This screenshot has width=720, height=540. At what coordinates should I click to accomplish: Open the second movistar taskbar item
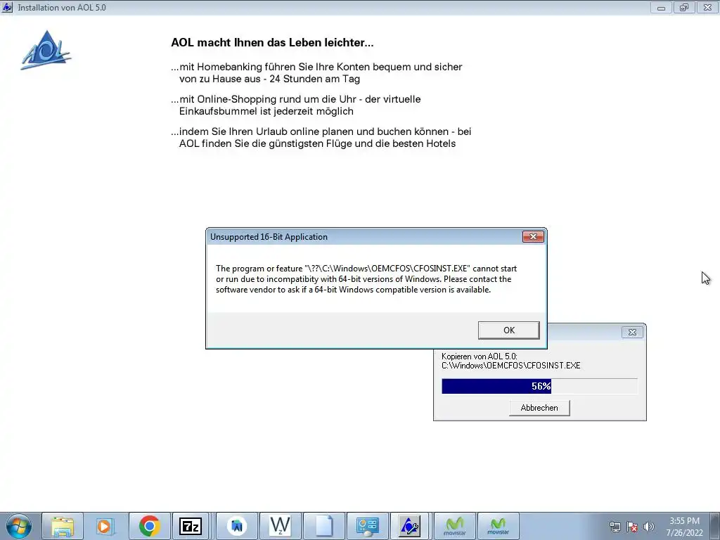[x=499, y=526]
